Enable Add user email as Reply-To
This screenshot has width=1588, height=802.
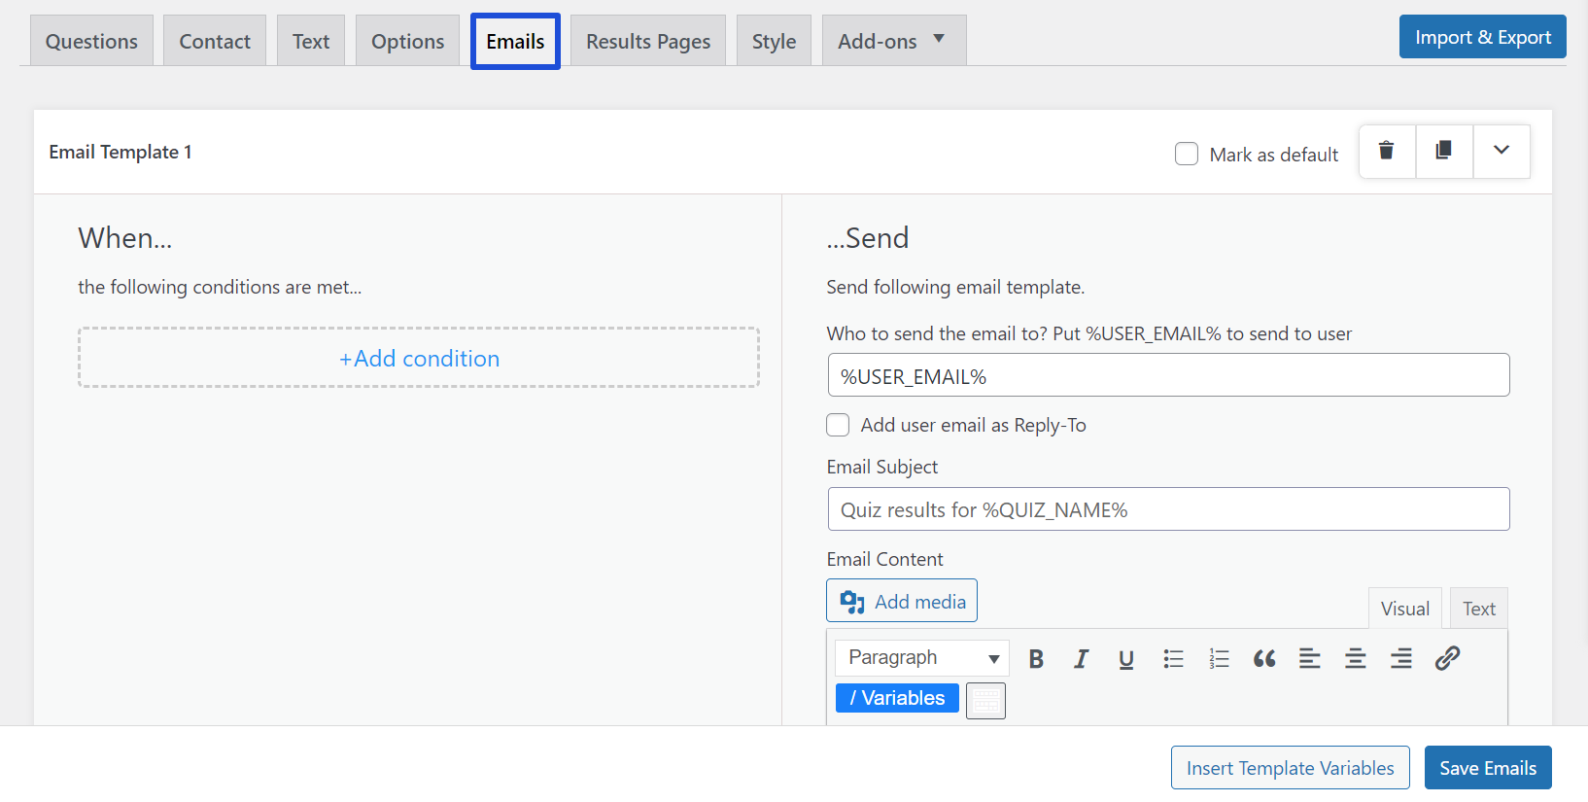(838, 425)
